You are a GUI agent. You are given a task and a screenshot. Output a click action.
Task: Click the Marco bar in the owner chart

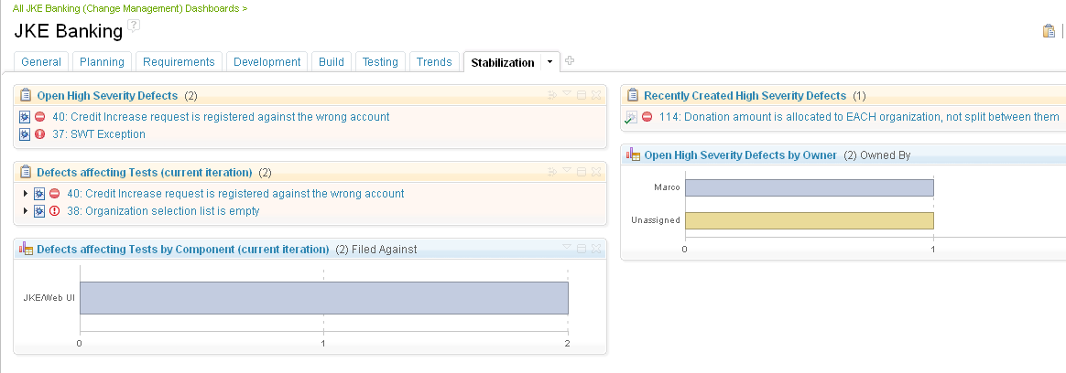click(x=809, y=187)
